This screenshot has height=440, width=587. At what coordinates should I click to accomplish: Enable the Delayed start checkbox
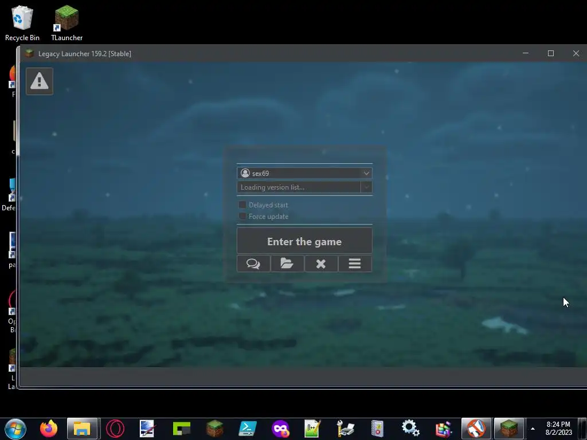(x=242, y=205)
